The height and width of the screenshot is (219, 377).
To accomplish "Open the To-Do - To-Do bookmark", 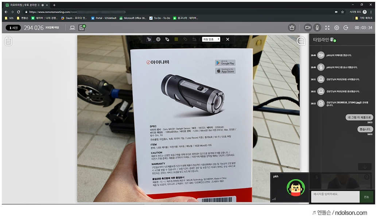I will tap(160, 18).
